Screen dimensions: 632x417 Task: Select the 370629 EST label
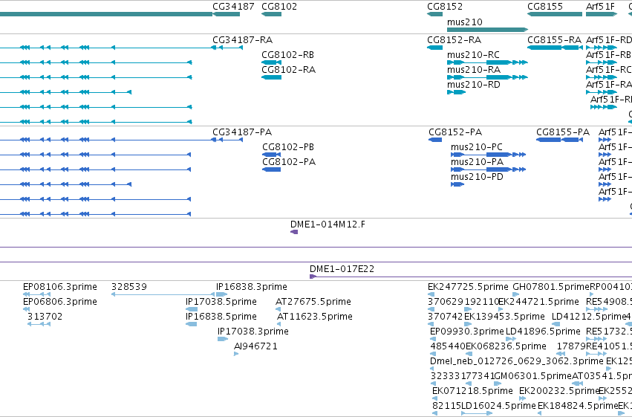[x=446, y=302]
